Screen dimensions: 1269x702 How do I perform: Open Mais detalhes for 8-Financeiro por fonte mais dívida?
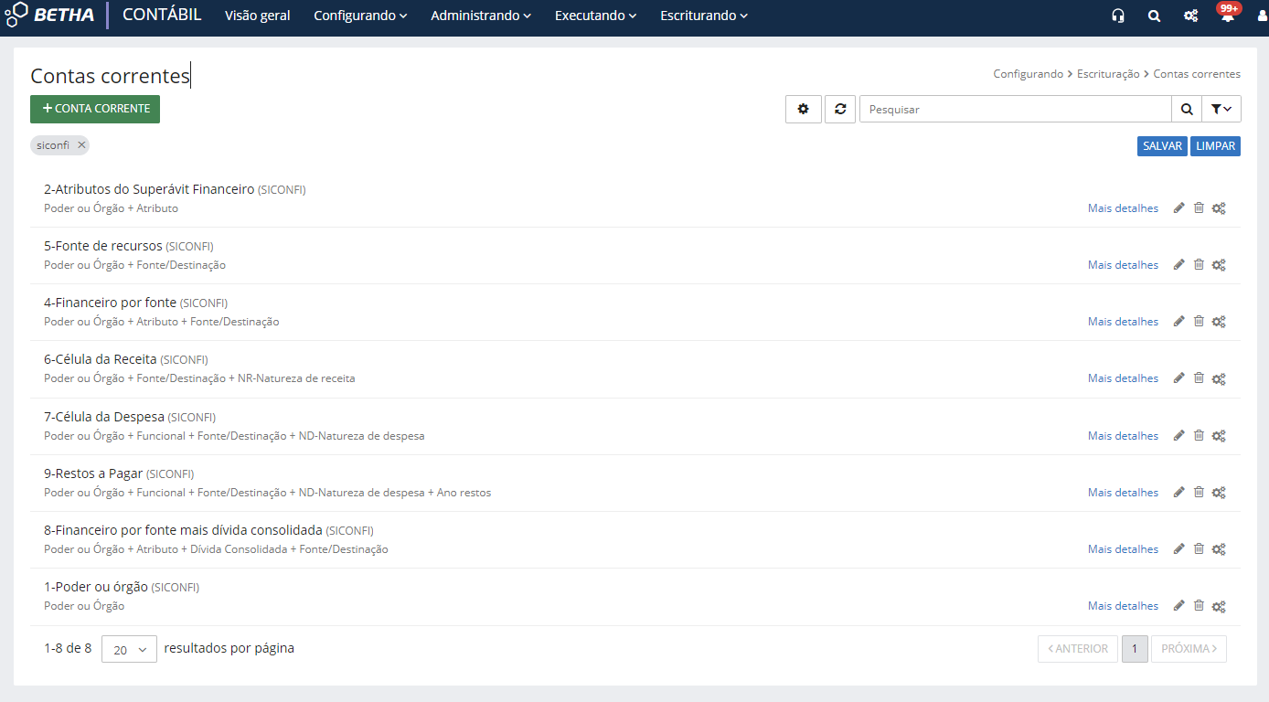[x=1123, y=549]
